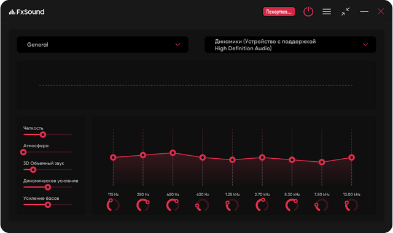Open the hamburger menu

click(327, 12)
